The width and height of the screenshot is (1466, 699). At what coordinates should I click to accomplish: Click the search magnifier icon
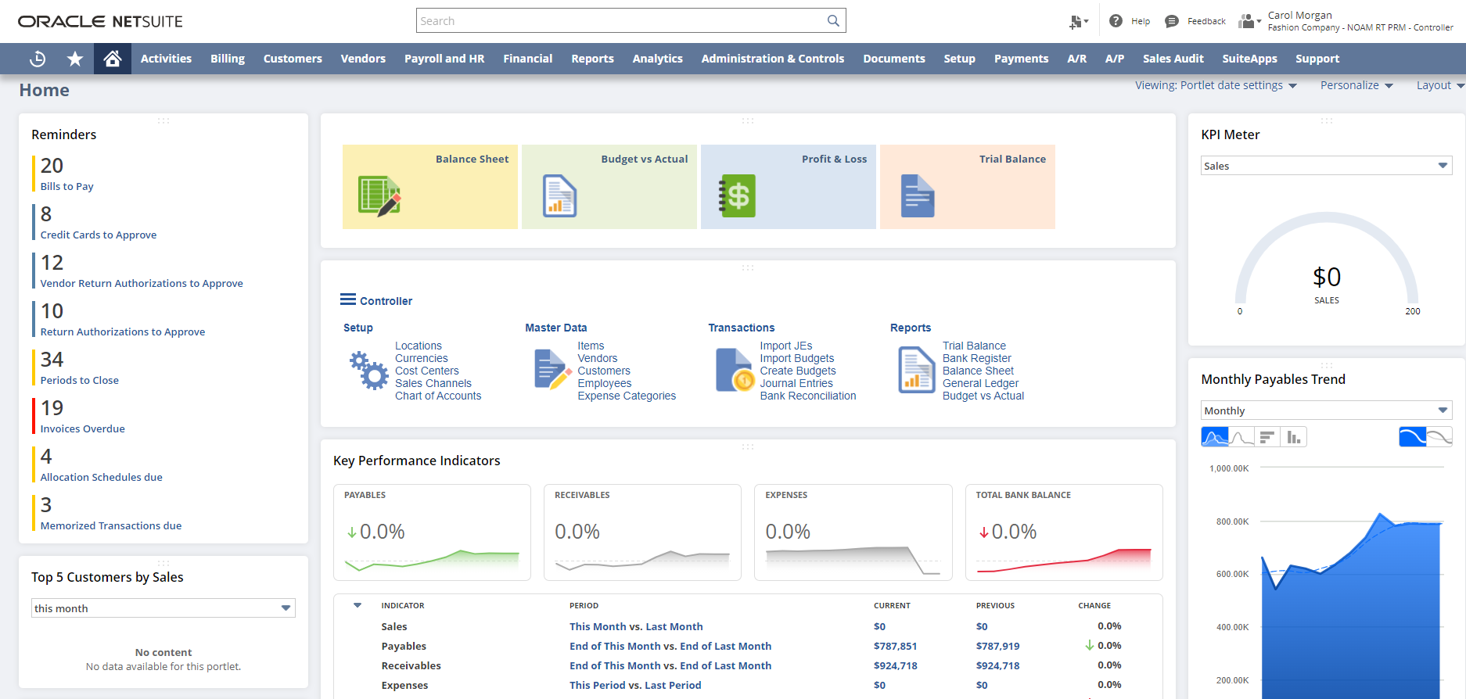(833, 21)
